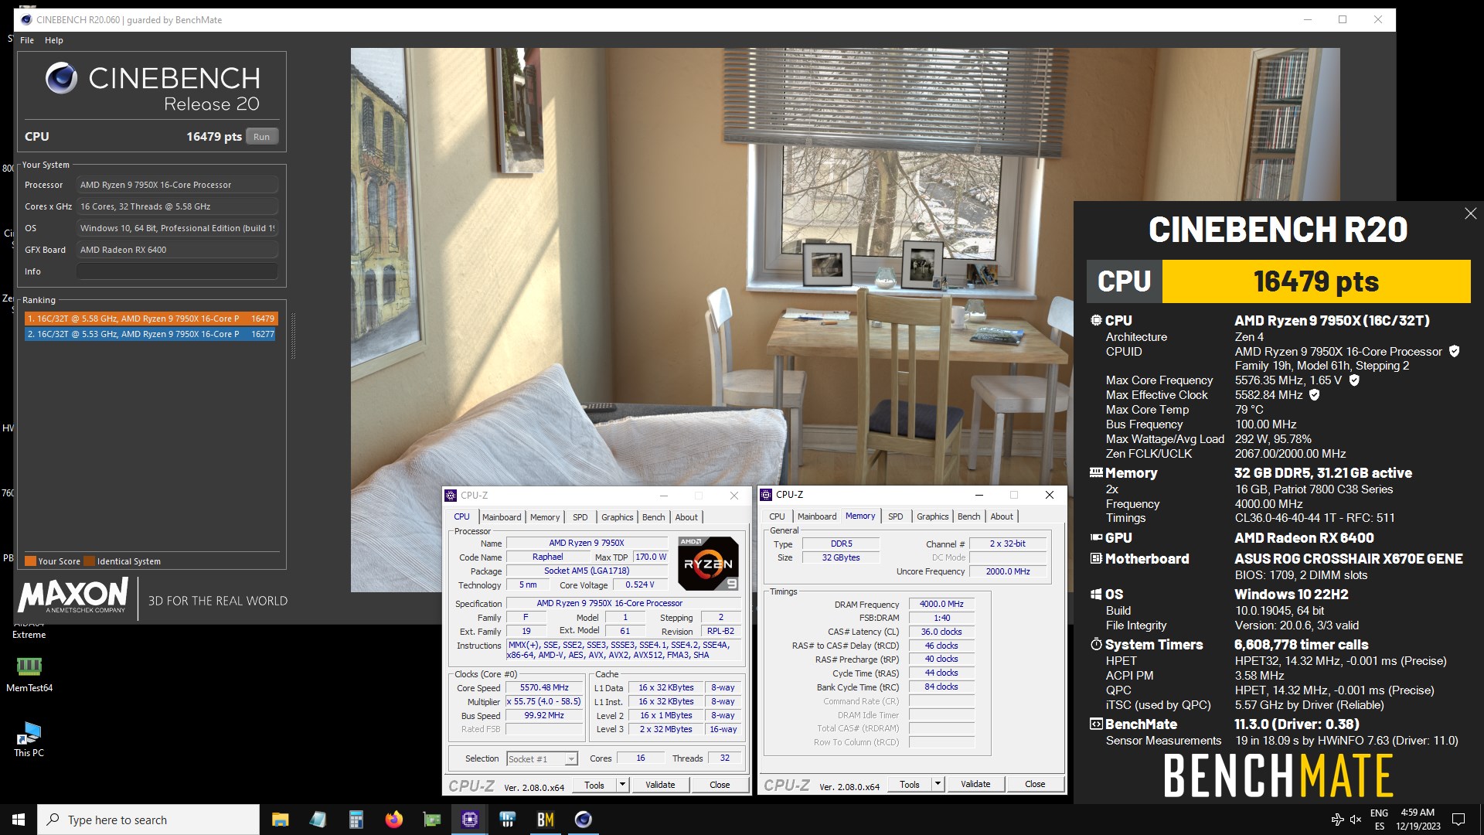
Task: Click the Core Speed value 5570.48 MHz
Action: point(544,688)
